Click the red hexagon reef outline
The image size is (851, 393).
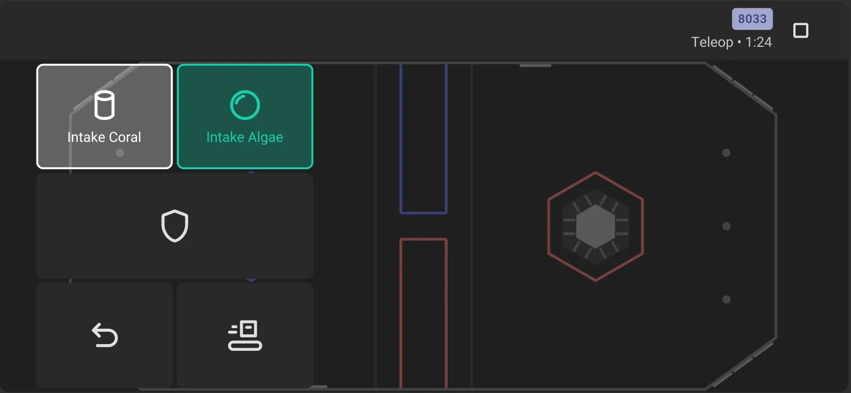(x=549, y=226)
